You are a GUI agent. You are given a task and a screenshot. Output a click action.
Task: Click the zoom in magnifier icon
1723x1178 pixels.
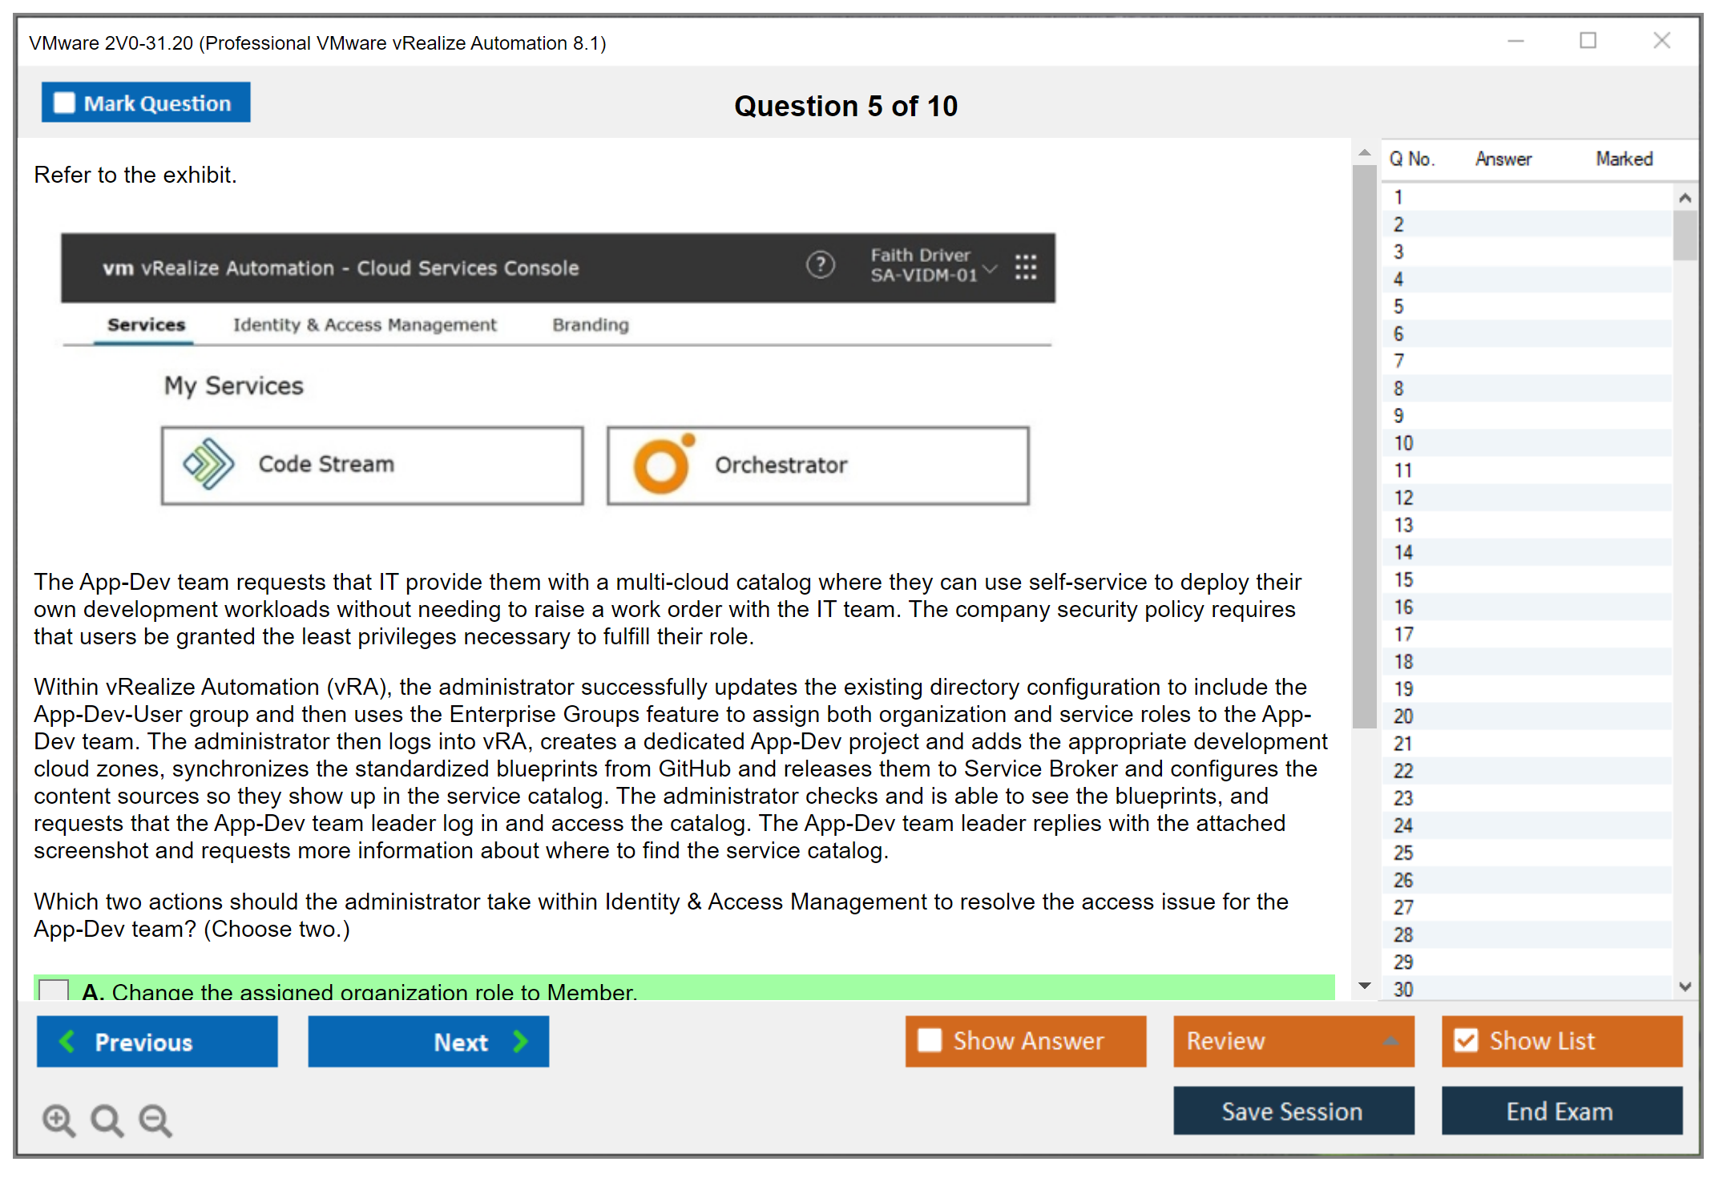[59, 1120]
